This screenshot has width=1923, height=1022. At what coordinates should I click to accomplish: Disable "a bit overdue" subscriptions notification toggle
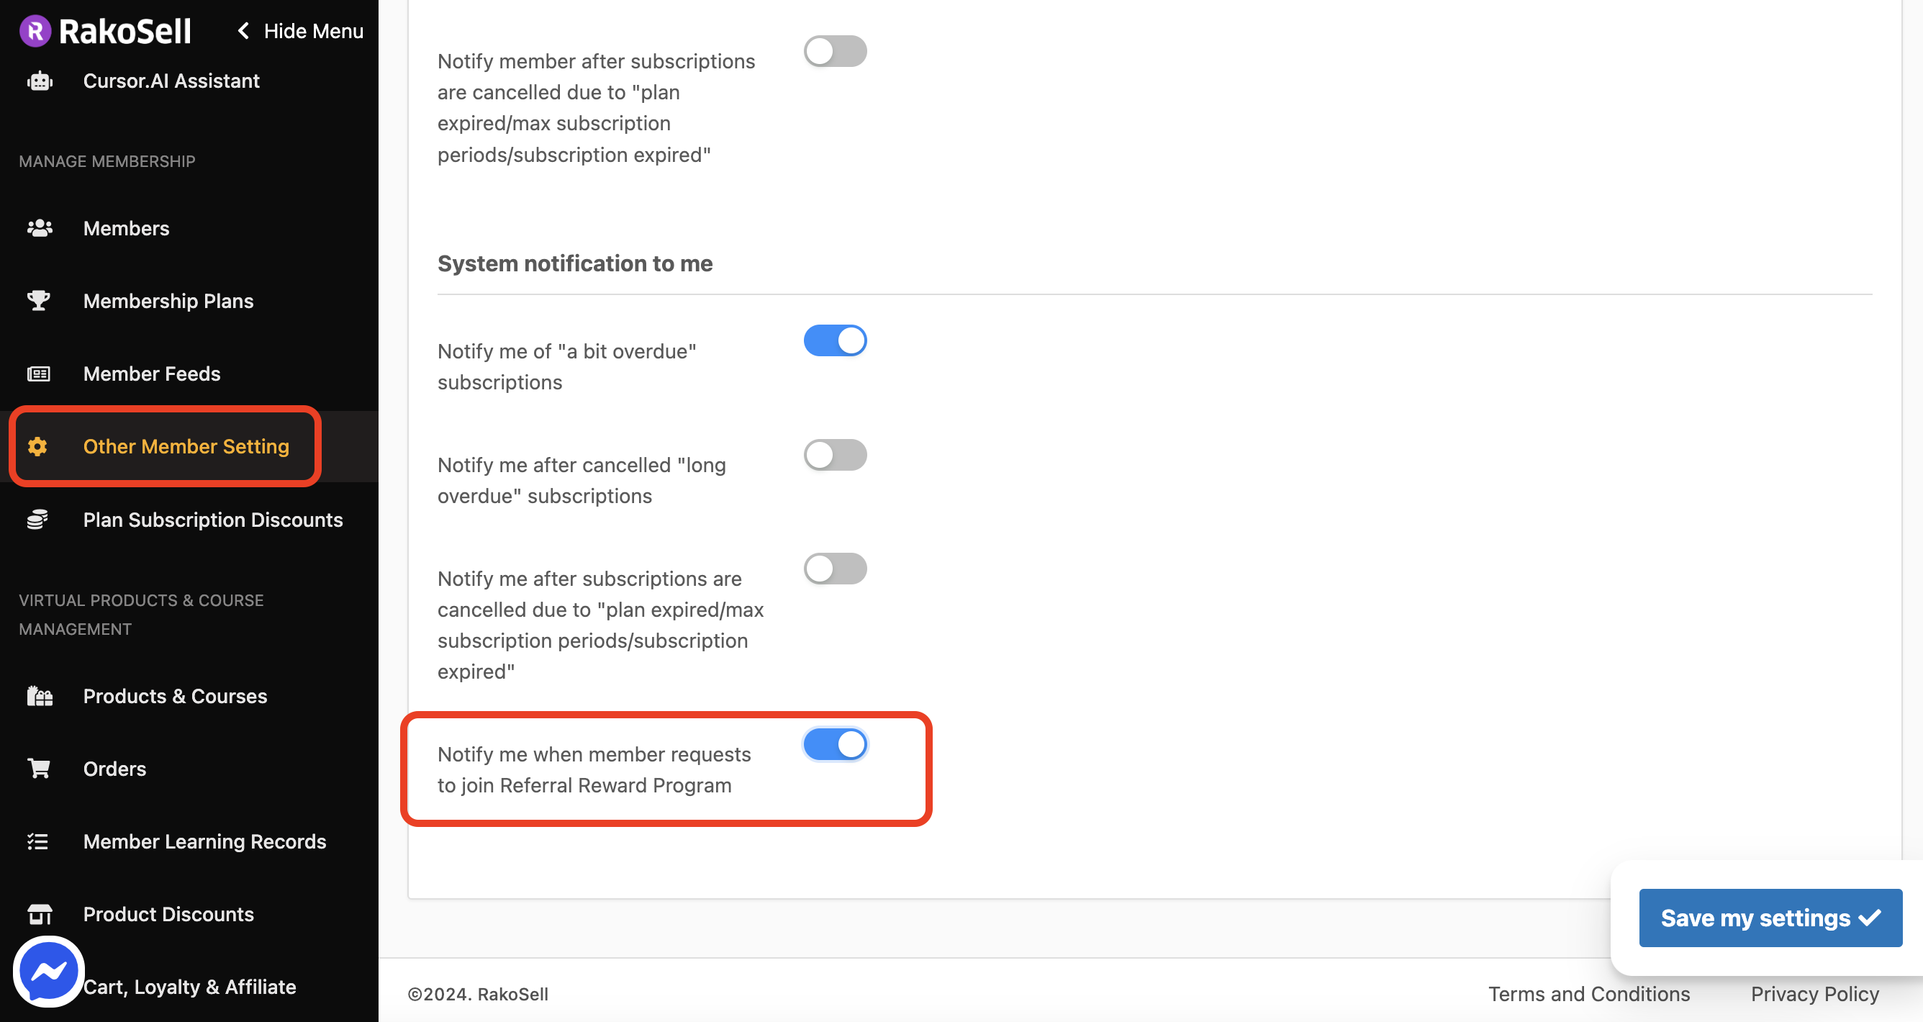tap(835, 340)
